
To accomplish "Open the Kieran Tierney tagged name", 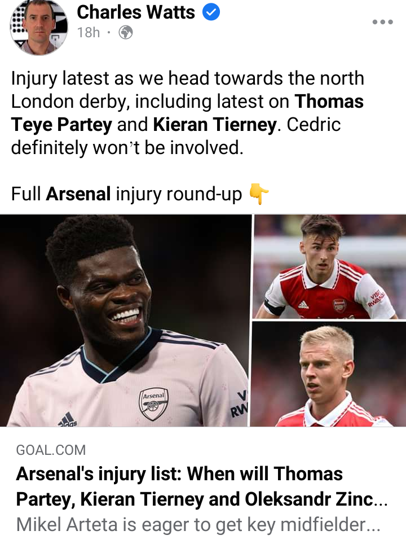I will pyautogui.click(x=215, y=125).
